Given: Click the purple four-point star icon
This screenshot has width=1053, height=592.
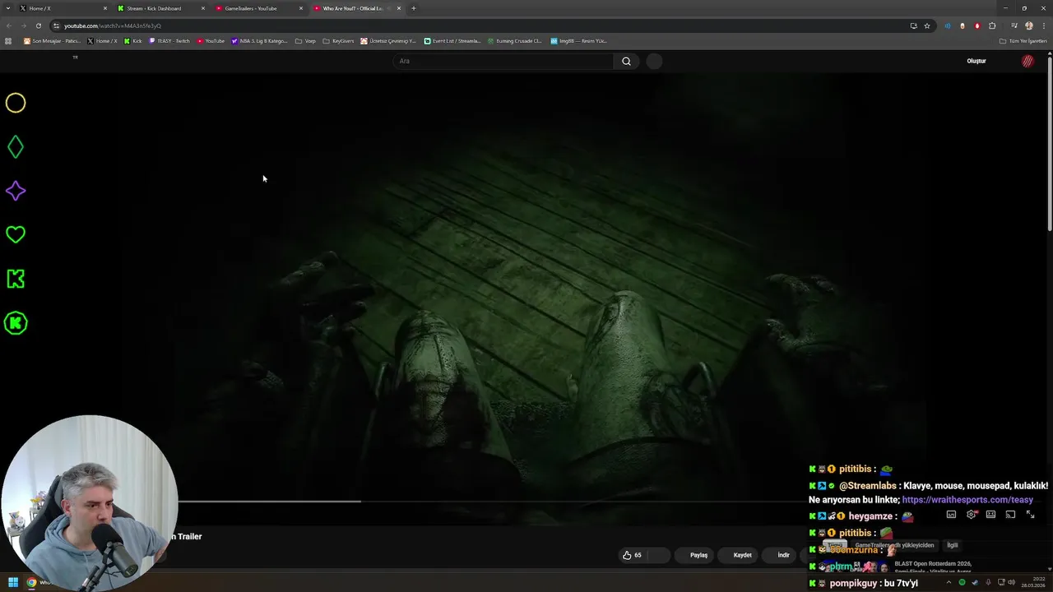Looking at the screenshot, I should click(16, 191).
